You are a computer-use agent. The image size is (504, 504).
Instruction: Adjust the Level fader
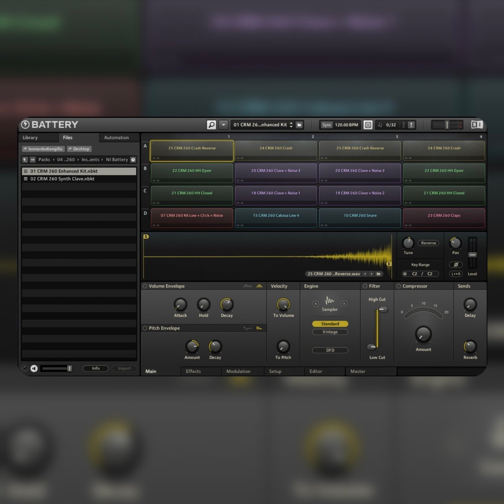[x=472, y=254]
